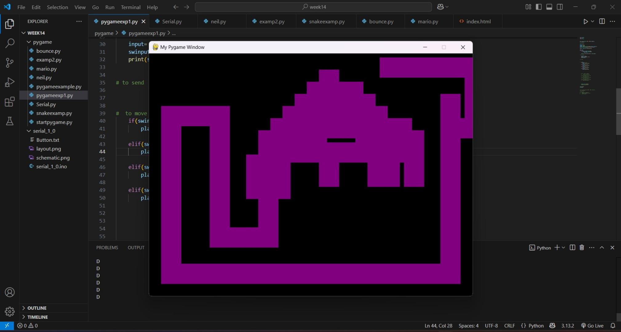The image size is (621, 332).
Task: Open the Testing flask view
Action: (10, 121)
